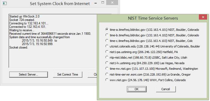Close the Set System Clock from Internet window
The height and width of the screenshot is (101, 210).
pos(112,3)
